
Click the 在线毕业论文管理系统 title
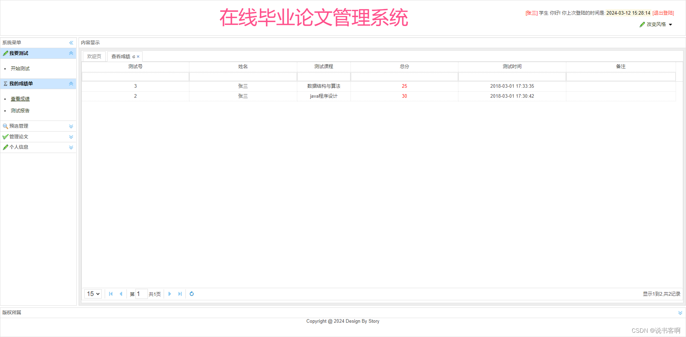click(x=314, y=18)
